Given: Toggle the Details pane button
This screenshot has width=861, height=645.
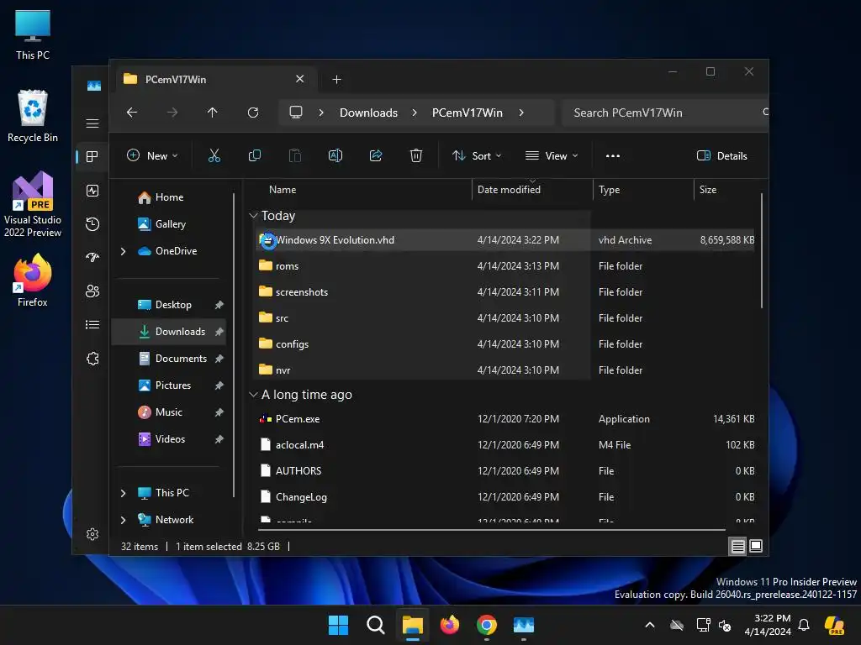Looking at the screenshot, I should click(x=721, y=155).
